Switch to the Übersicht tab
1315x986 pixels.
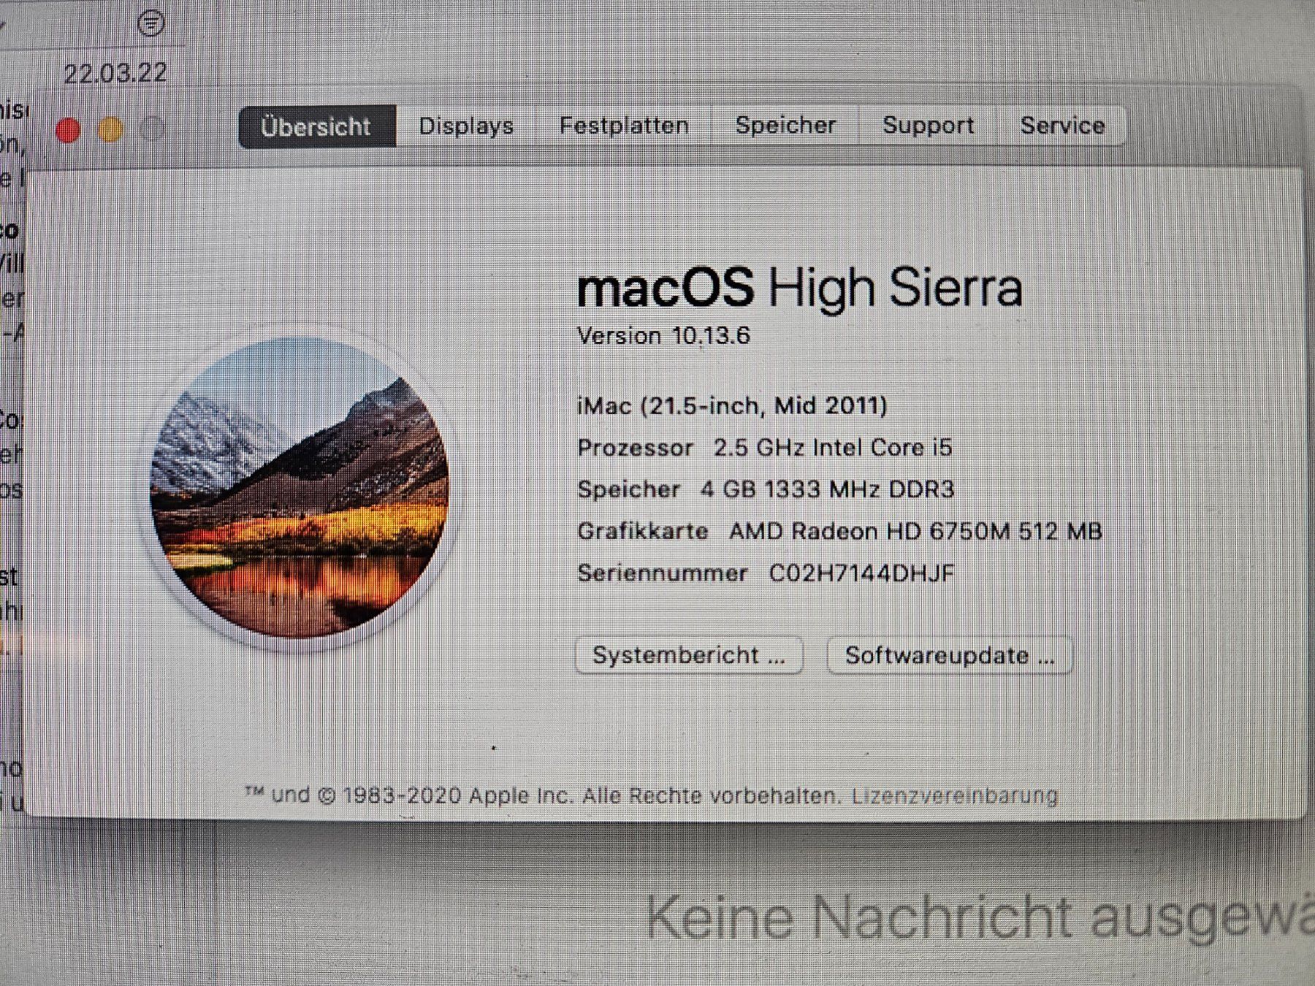317,127
